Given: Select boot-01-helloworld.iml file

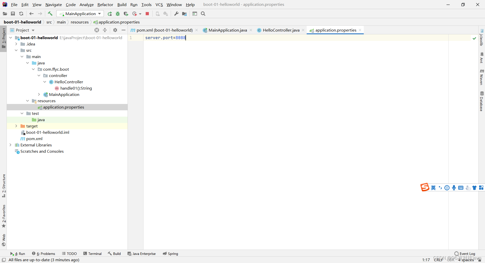Looking at the screenshot, I should coord(48,132).
